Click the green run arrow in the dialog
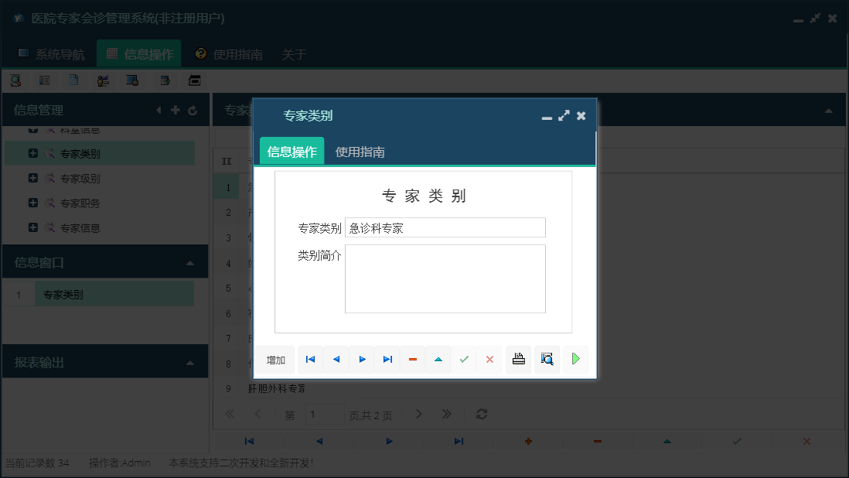The image size is (849, 478). click(575, 359)
